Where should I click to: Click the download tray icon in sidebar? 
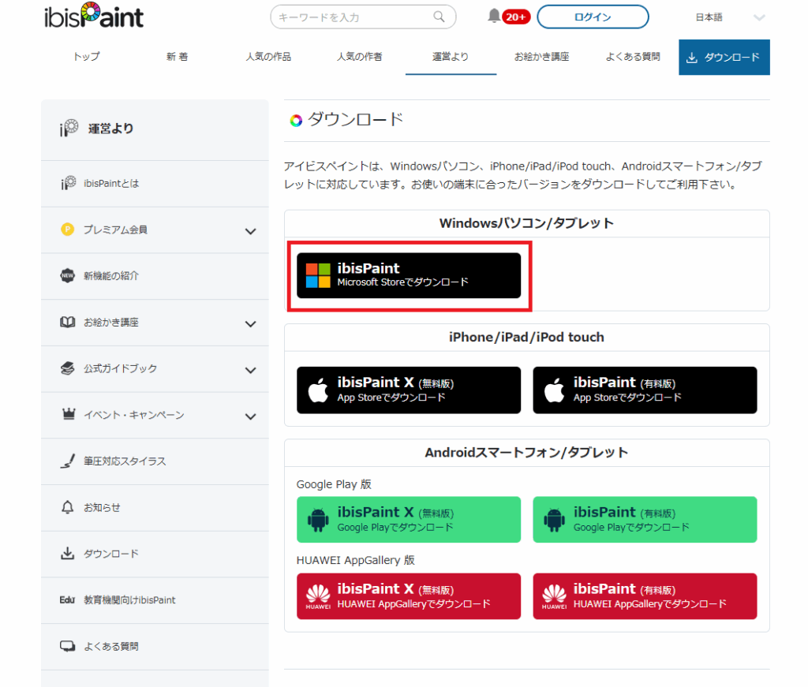click(x=68, y=554)
